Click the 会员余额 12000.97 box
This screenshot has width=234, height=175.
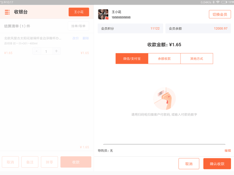pos(198,28)
